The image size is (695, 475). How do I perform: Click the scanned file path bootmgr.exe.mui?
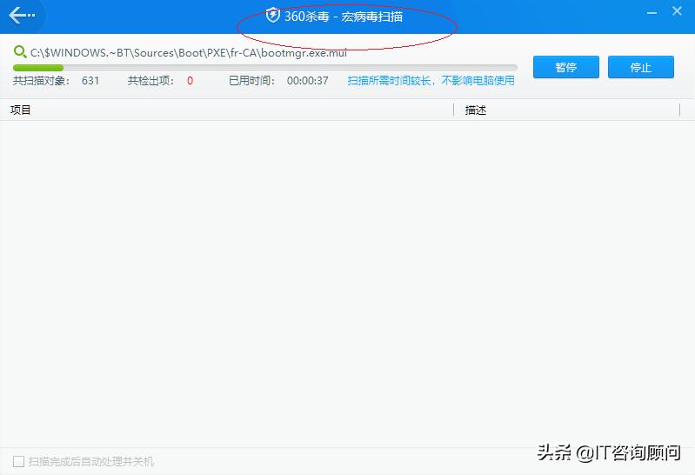click(189, 53)
